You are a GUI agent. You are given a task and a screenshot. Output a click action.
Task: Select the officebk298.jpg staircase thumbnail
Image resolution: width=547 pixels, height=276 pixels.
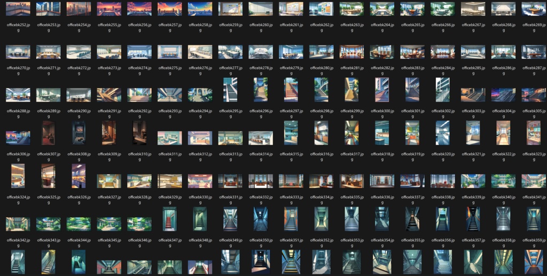coord(322,90)
